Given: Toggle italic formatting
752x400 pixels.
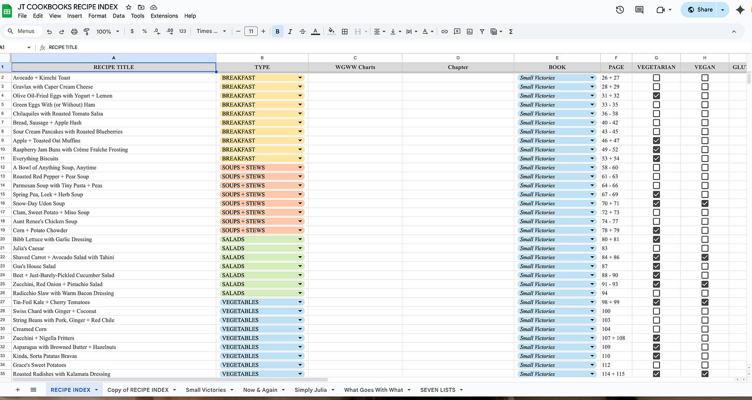Looking at the screenshot, I should [290, 31].
